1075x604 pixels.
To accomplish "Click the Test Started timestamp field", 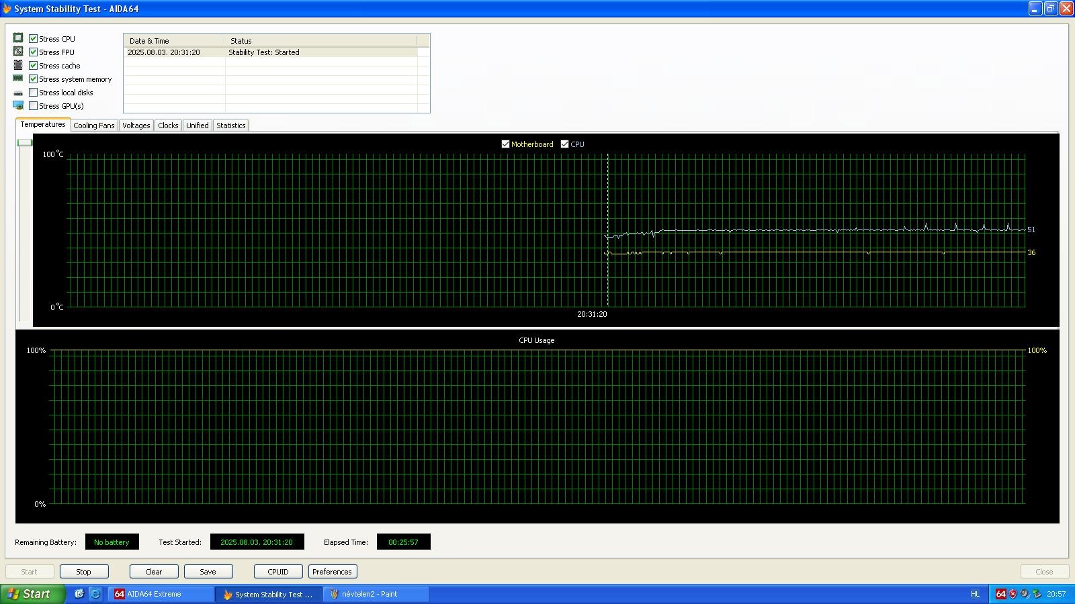I will (257, 542).
